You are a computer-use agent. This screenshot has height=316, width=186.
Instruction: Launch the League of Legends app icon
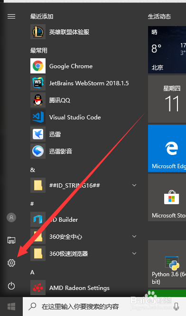click(38, 32)
